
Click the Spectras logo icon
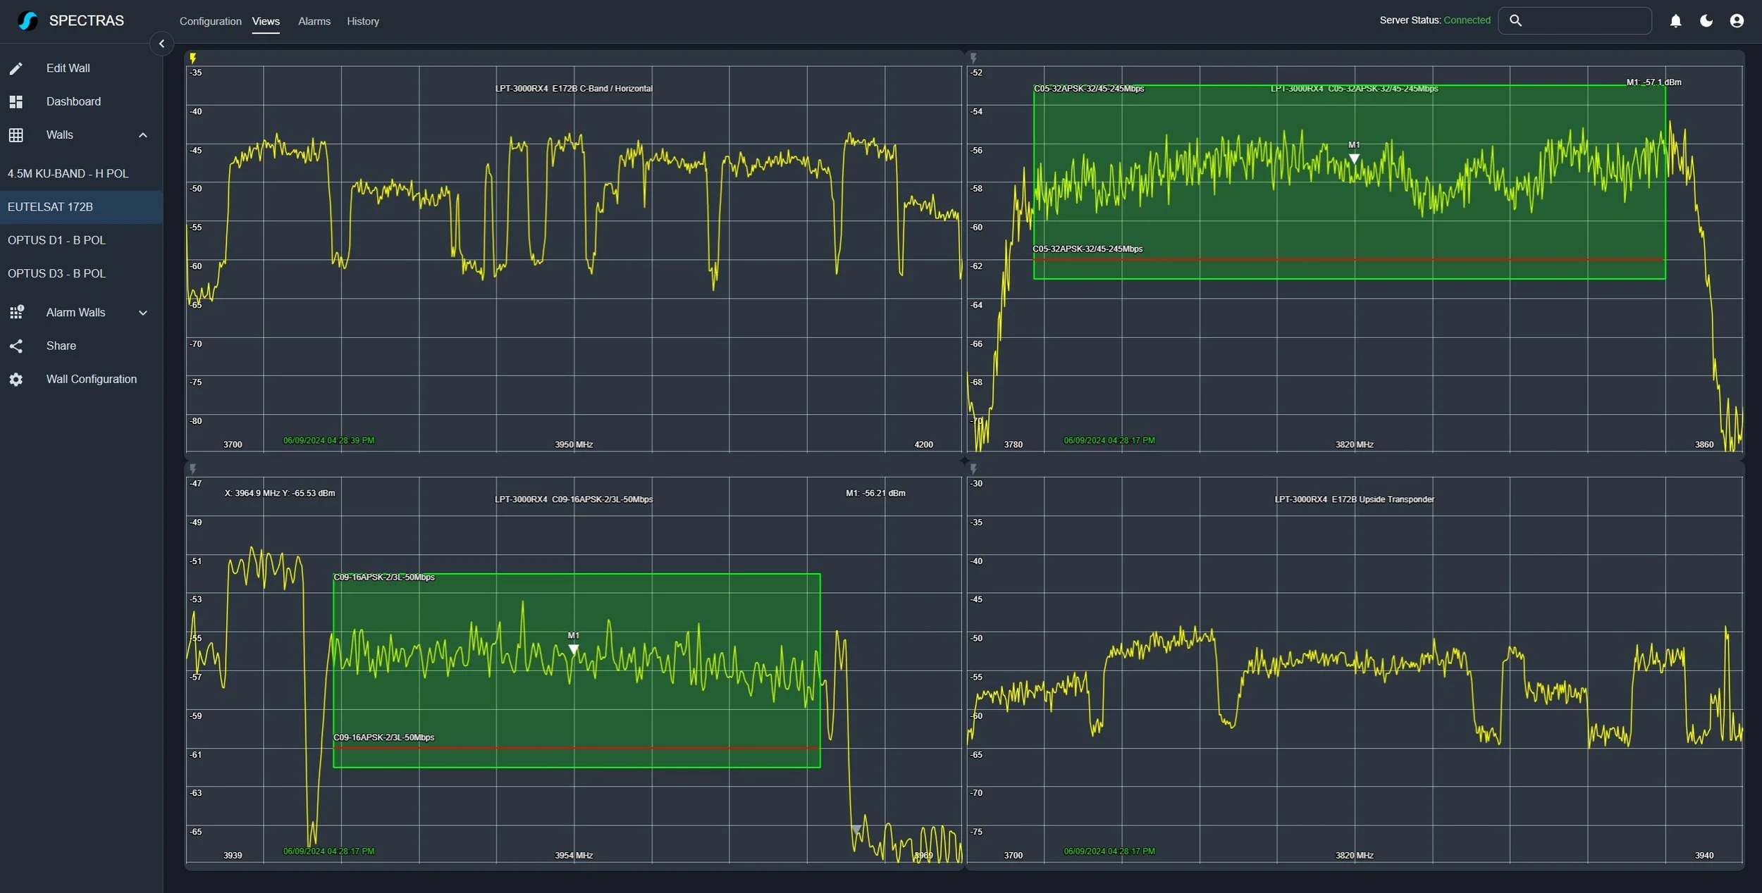(27, 21)
